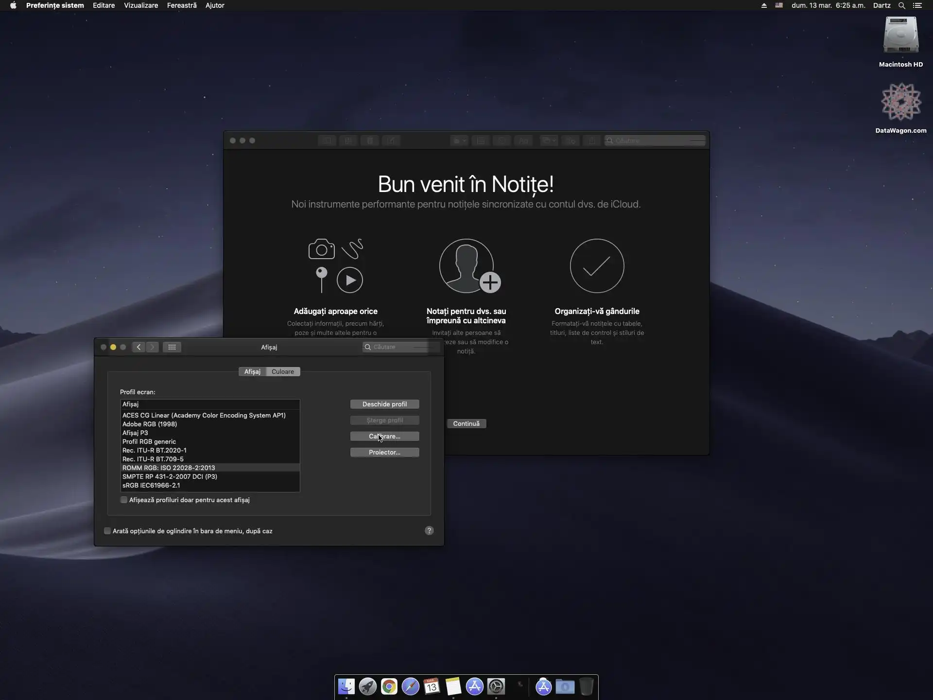Open the Vizualizare menu
933x700 pixels.
pyautogui.click(x=141, y=5)
